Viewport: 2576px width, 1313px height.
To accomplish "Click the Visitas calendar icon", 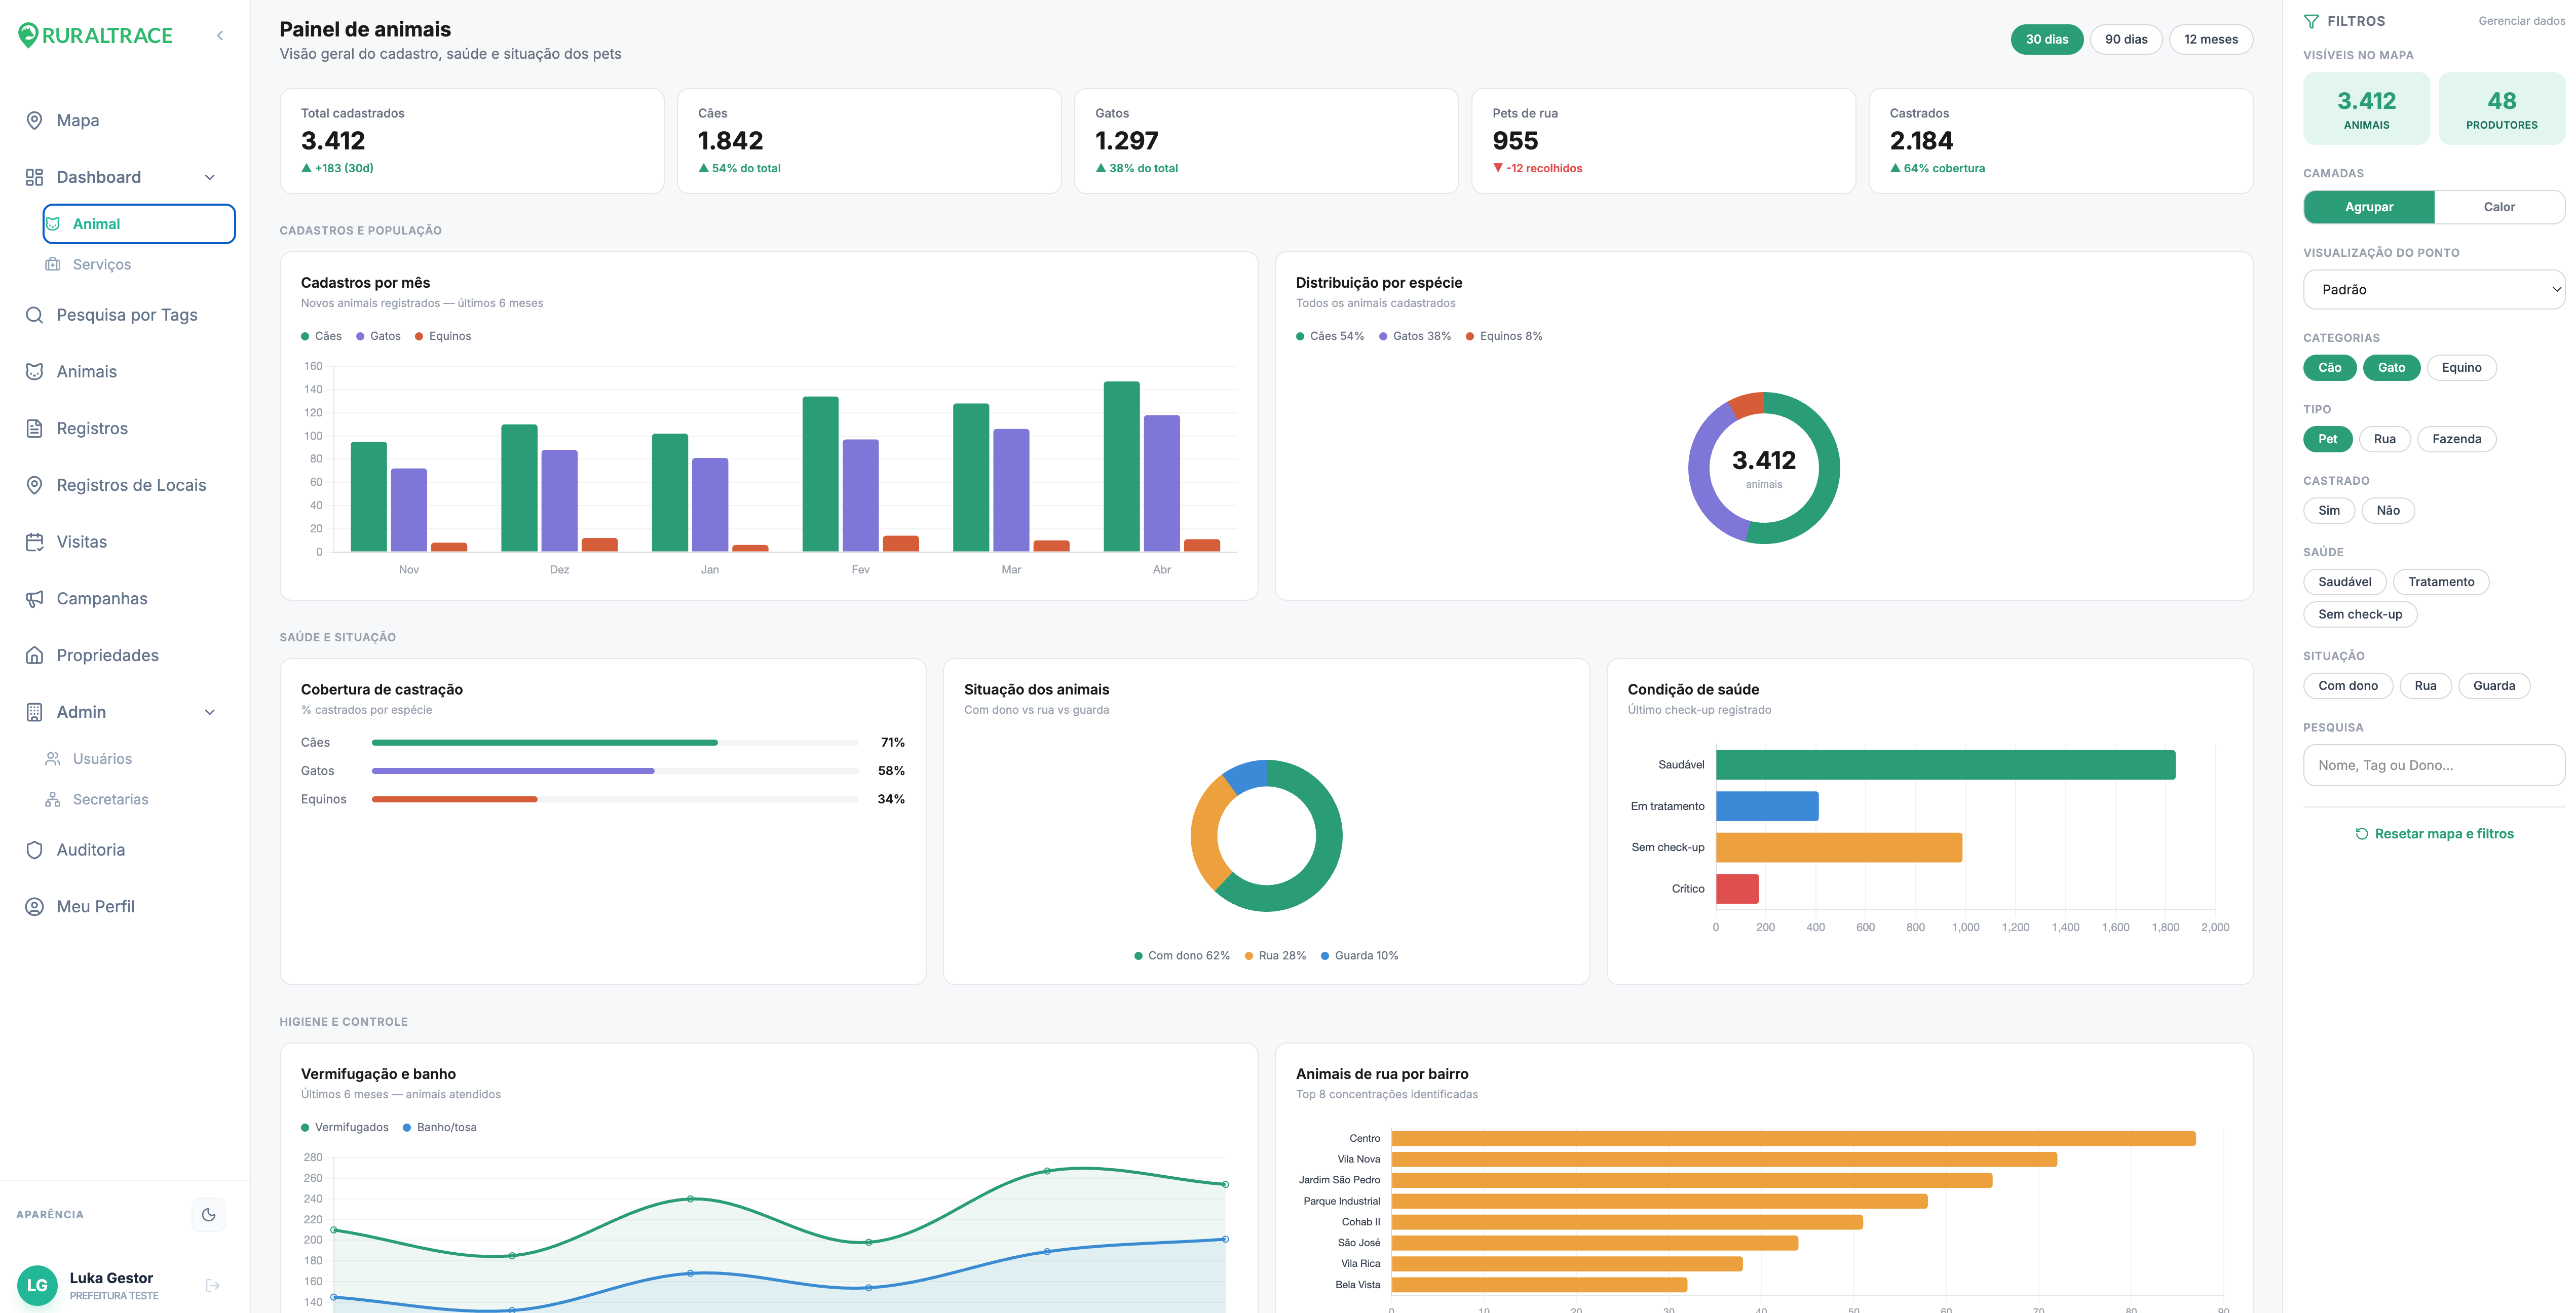I will [x=34, y=541].
